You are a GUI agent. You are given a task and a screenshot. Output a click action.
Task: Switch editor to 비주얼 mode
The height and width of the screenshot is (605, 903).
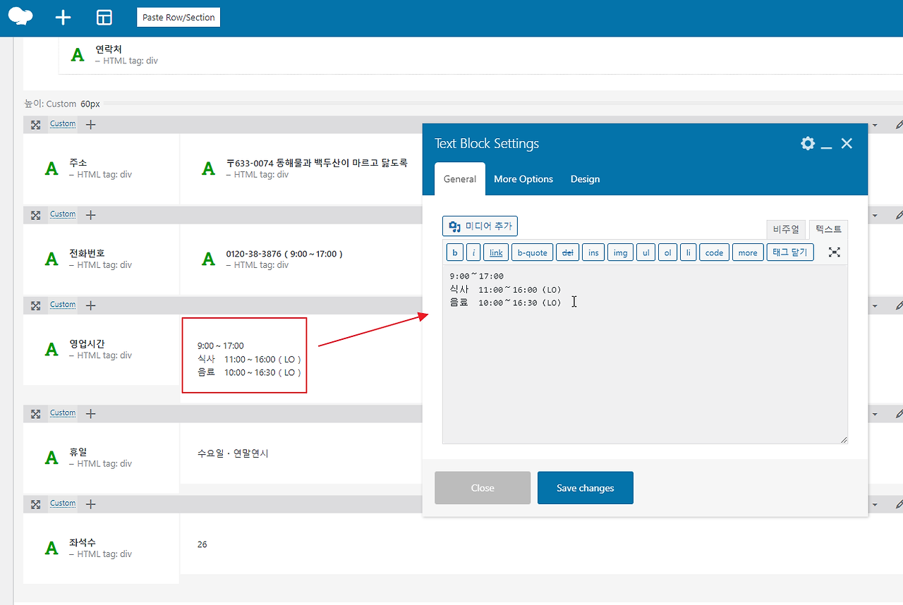786,229
